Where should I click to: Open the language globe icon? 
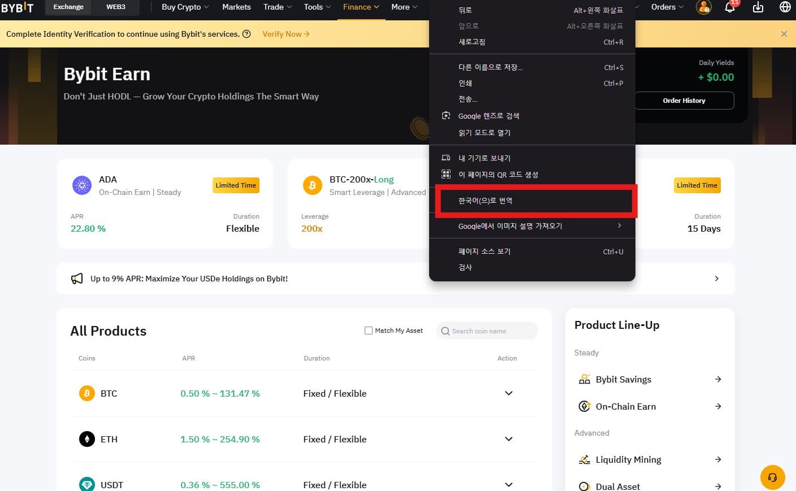[x=785, y=7]
